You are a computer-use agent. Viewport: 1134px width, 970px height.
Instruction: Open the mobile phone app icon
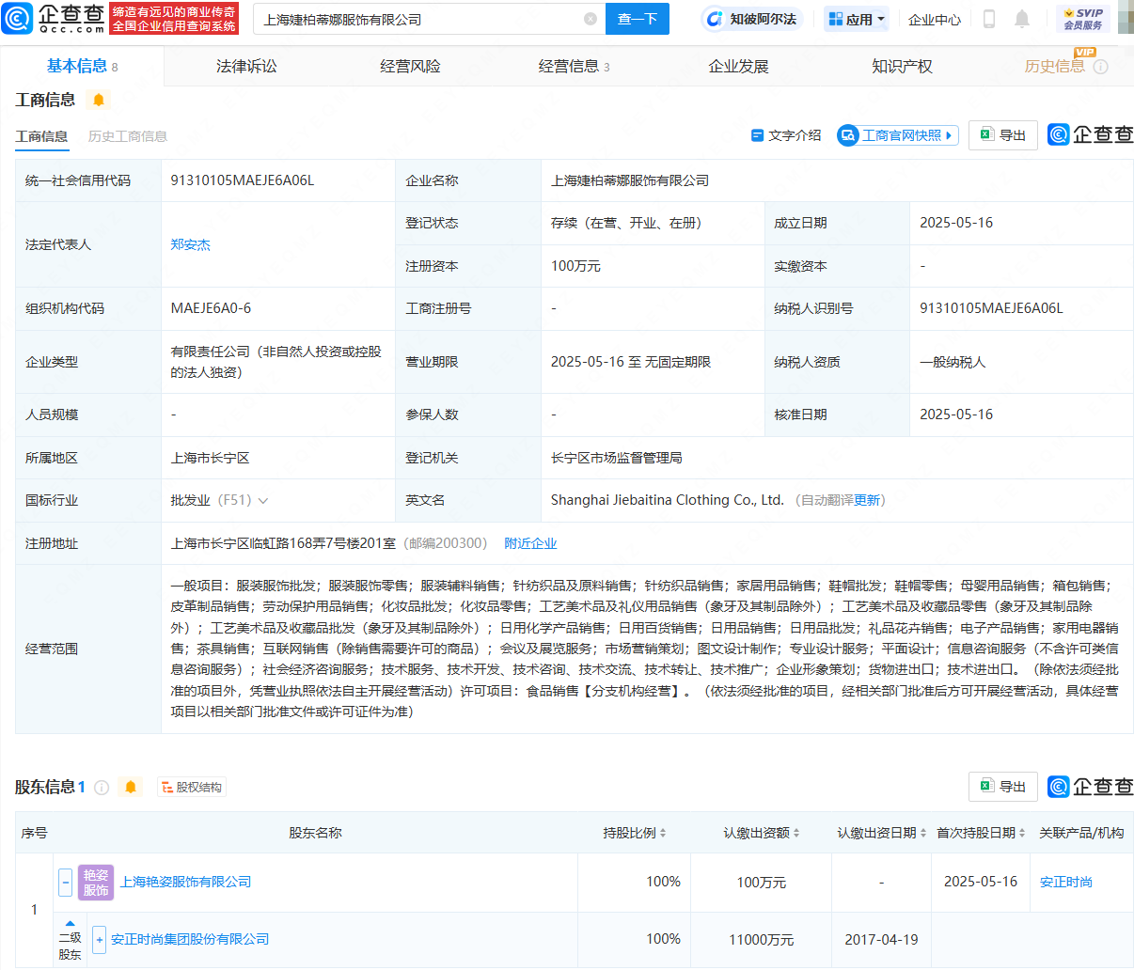pos(989,19)
